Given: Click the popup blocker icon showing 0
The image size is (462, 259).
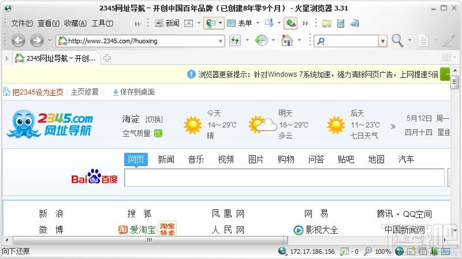Looking at the screenshot, I should coord(344,252).
